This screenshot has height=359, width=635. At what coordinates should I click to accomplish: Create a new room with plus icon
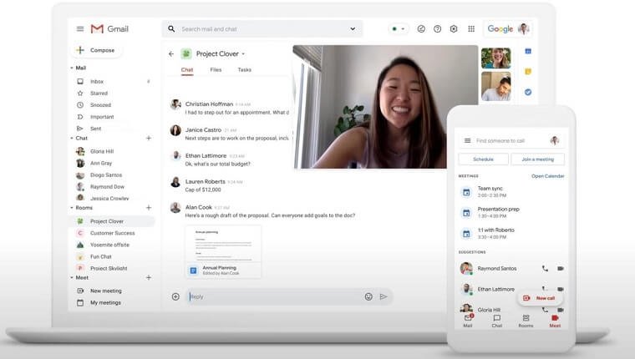click(x=149, y=208)
